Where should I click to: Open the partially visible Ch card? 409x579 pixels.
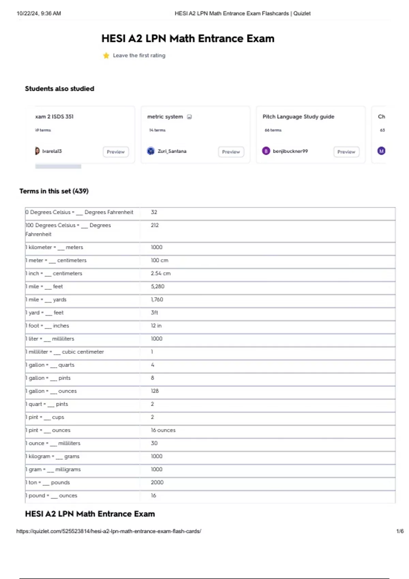tap(381, 116)
